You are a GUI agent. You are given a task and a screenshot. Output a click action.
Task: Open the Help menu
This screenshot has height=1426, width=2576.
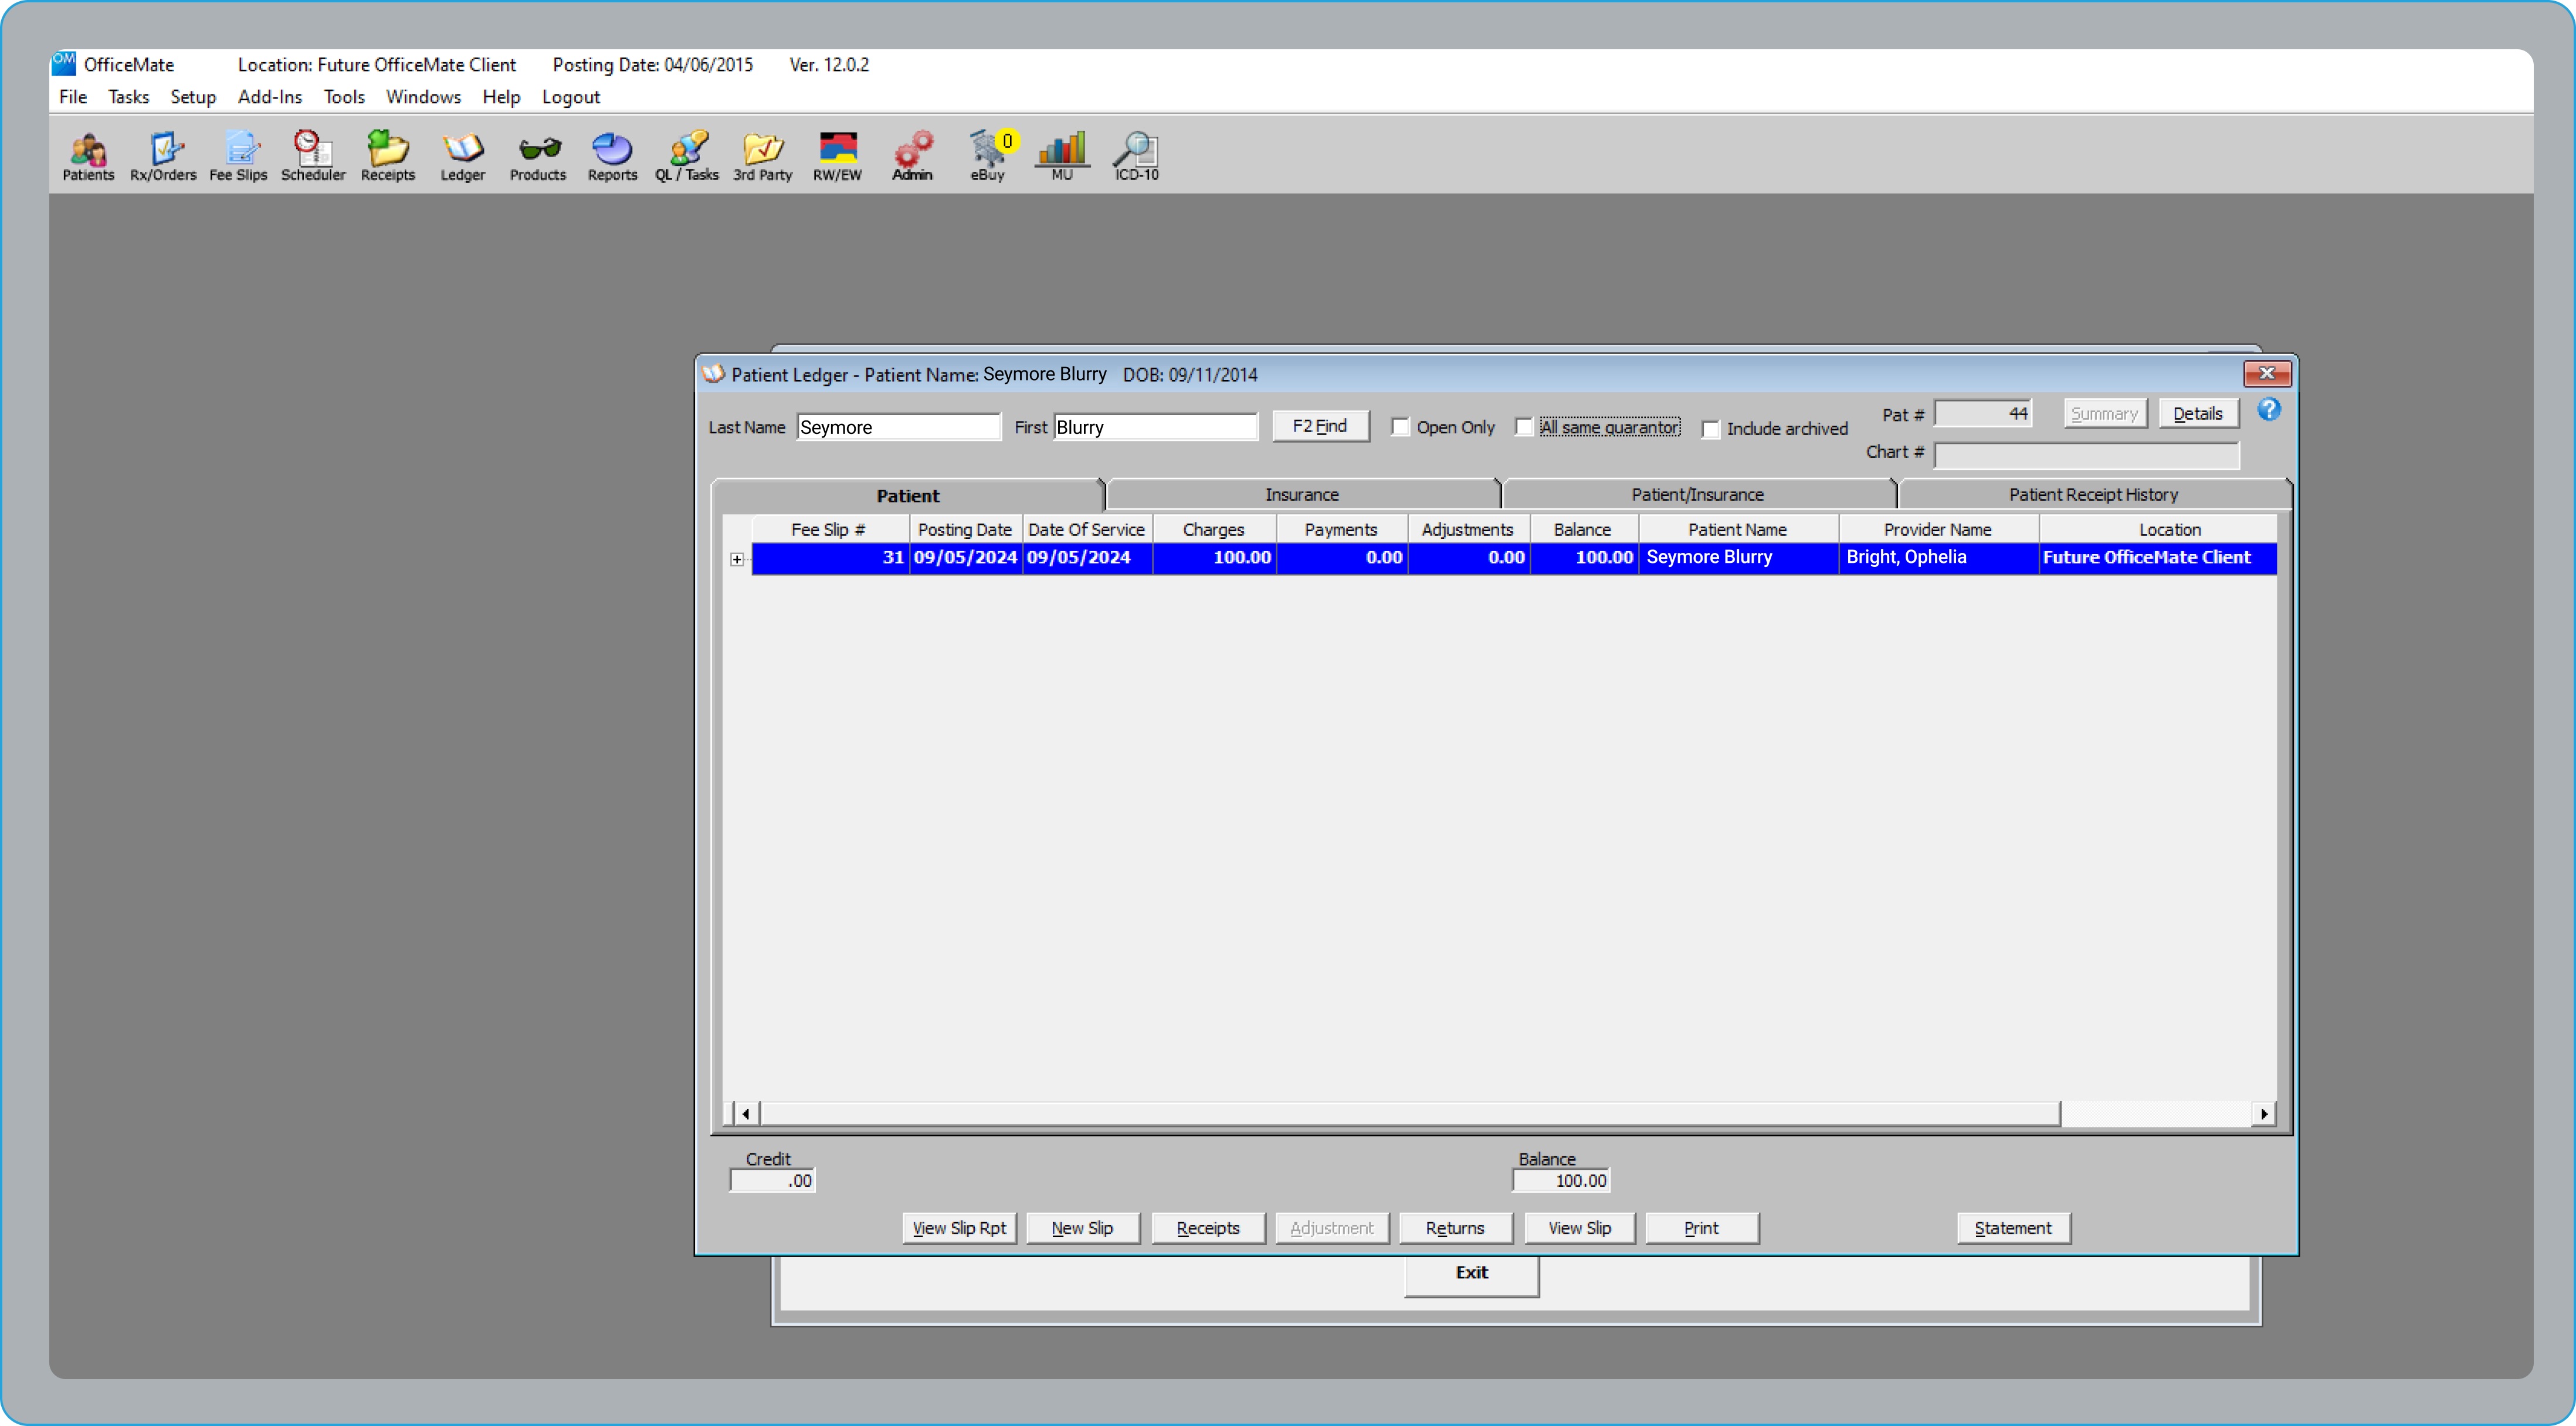[501, 97]
